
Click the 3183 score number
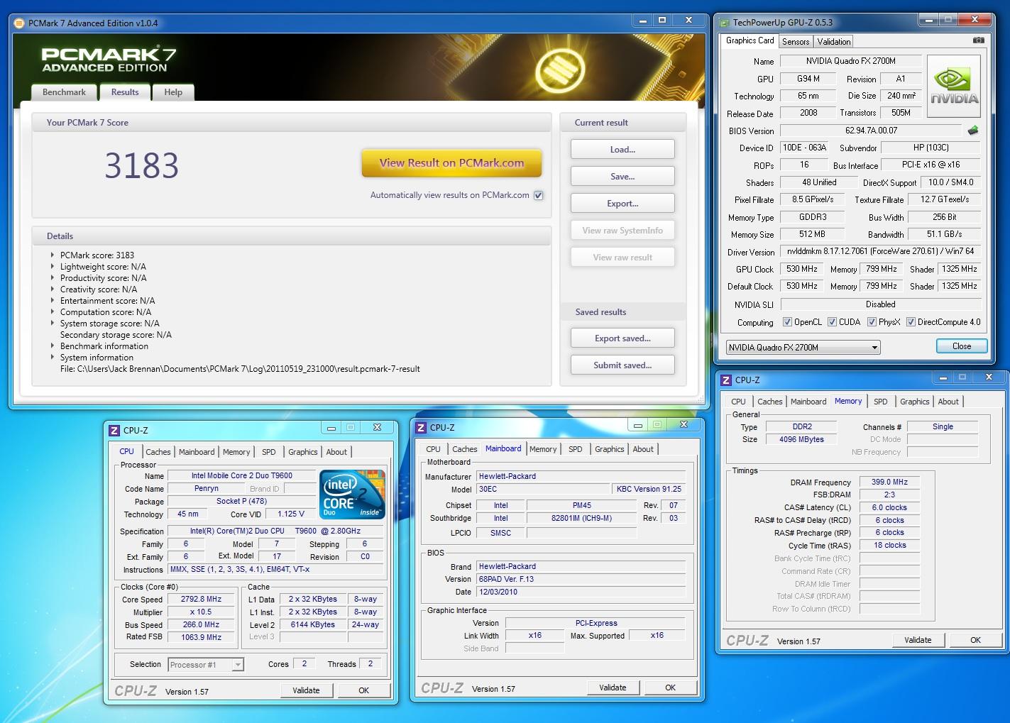[x=141, y=165]
